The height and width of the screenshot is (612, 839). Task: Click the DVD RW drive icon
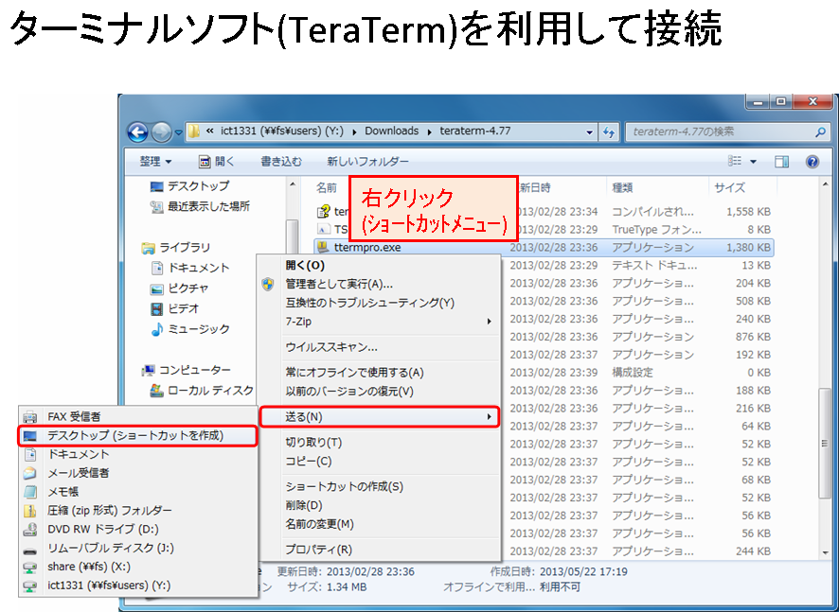coord(30,529)
